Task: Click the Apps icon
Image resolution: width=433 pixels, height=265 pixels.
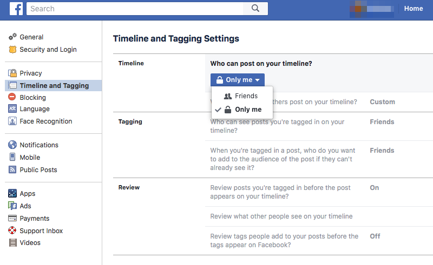Action: [12, 193]
